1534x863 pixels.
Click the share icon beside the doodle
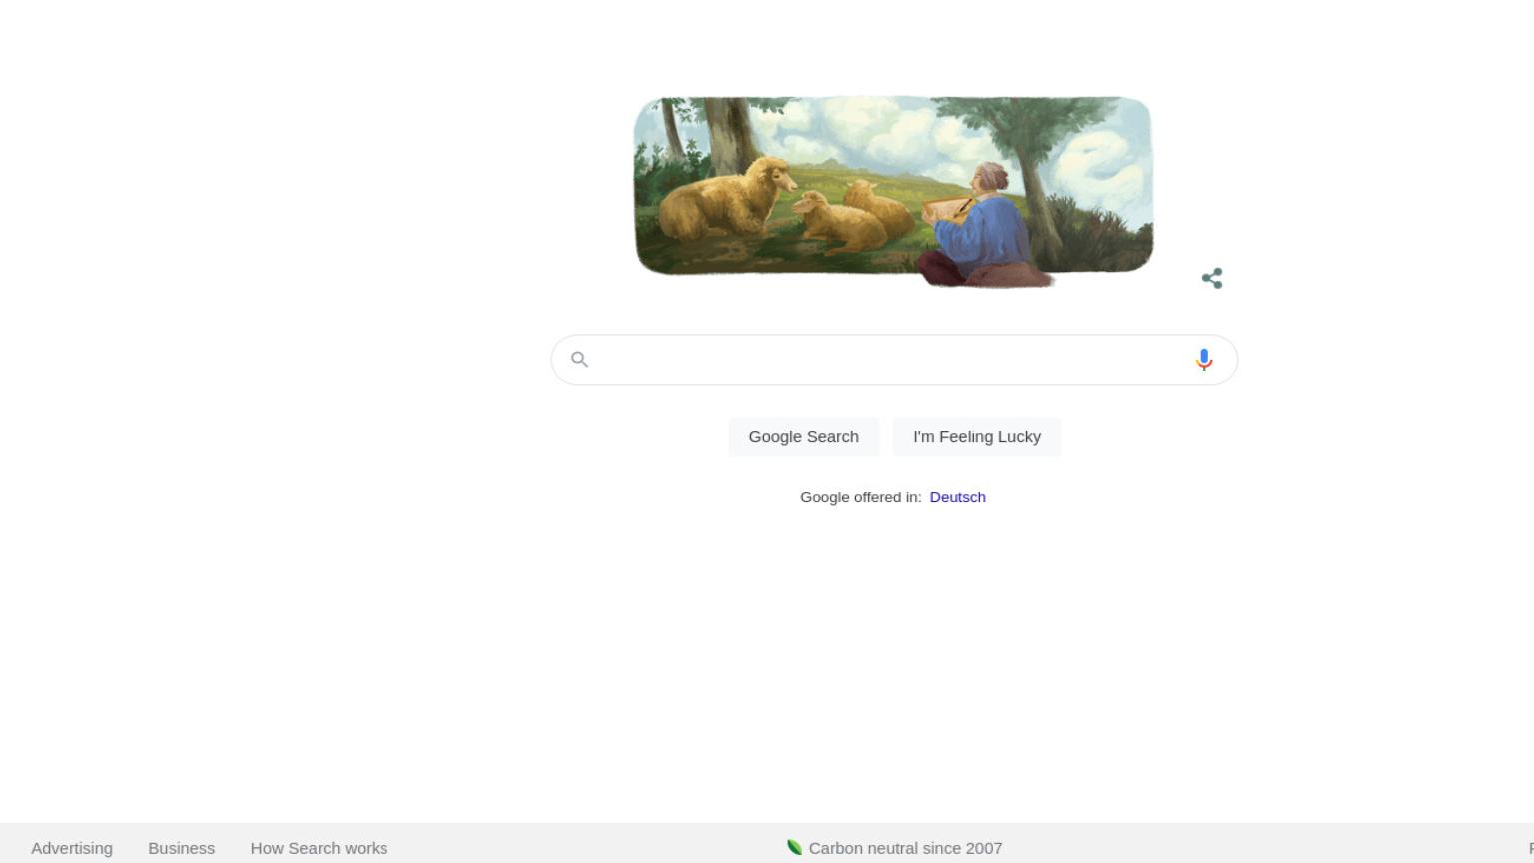pos(1212,278)
